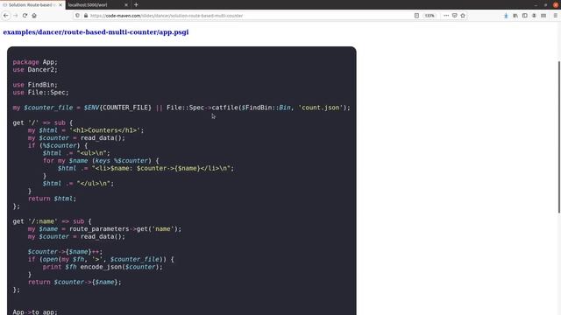This screenshot has width=561, height=315.
Task: Click 'print $fh encode_json($counter);' line
Action: (x=103, y=267)
